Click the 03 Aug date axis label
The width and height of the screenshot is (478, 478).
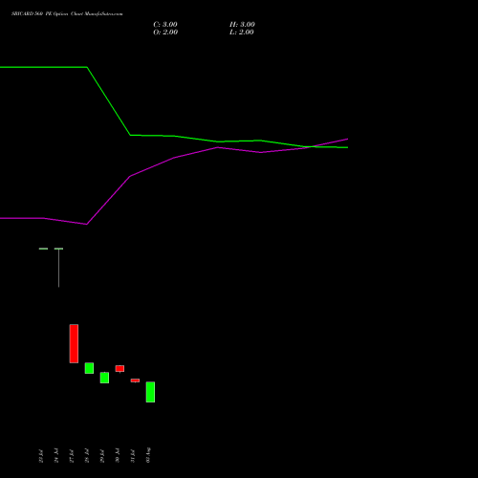pos(148,455)
